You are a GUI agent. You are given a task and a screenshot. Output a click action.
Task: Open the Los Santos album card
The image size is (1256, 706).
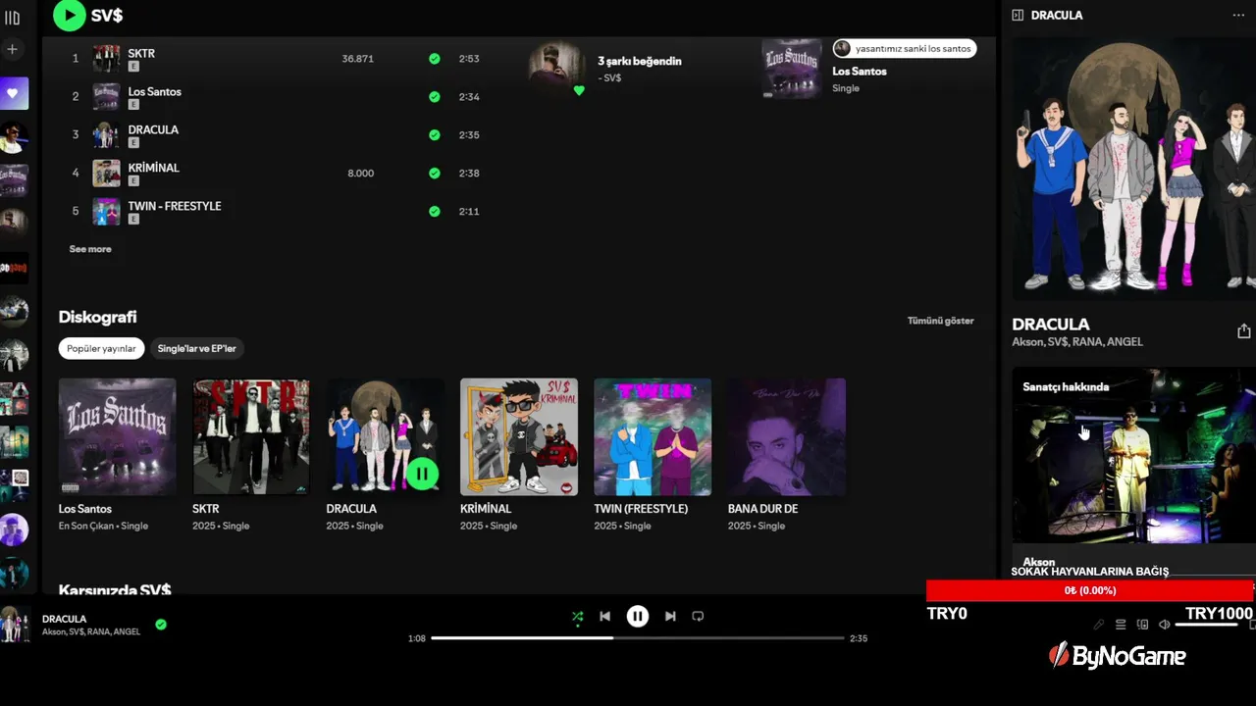click(117, 437)
